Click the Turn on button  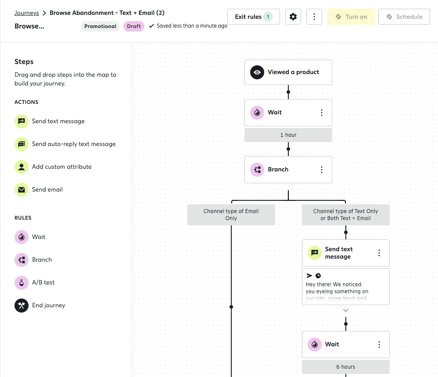point(351,17)
